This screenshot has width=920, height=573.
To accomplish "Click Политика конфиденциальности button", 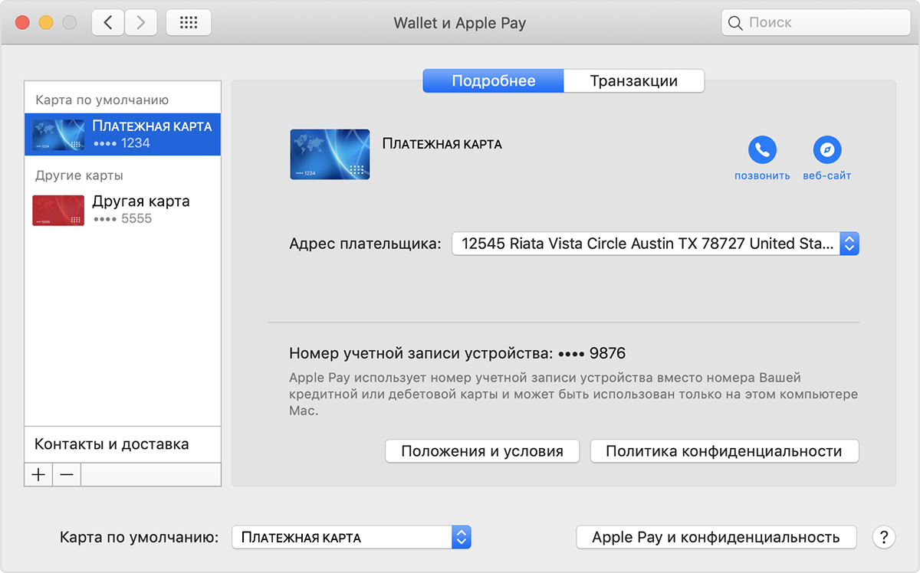I will (x=724, y=451).
